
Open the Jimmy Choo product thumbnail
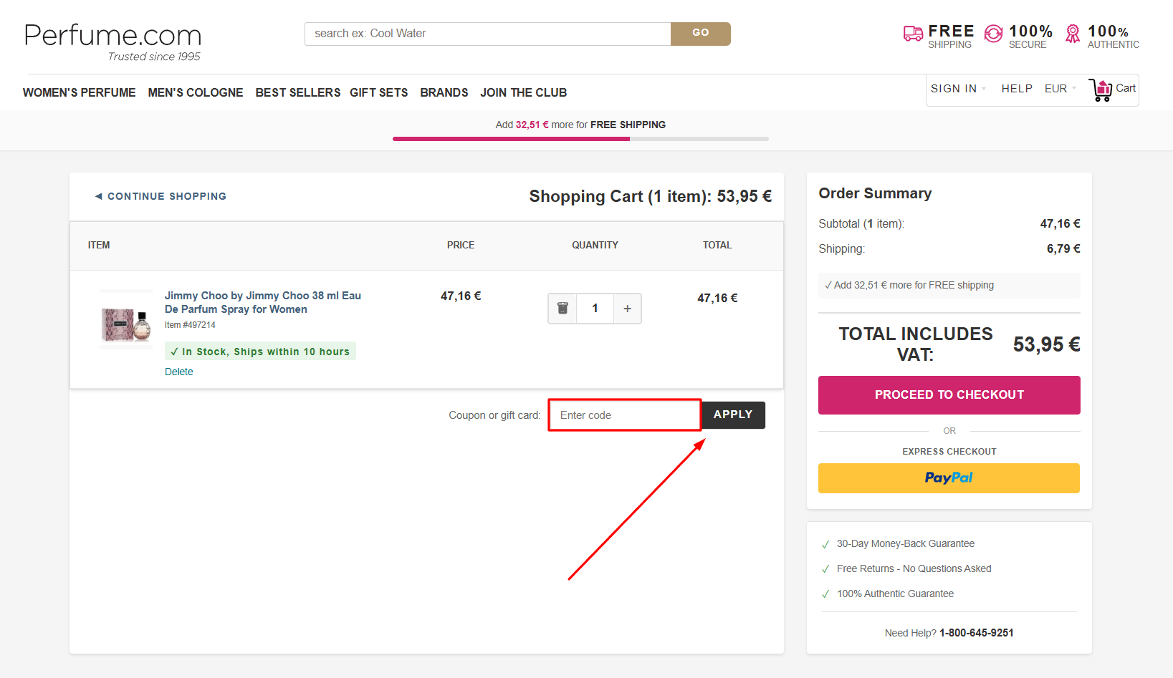[126, 319]
